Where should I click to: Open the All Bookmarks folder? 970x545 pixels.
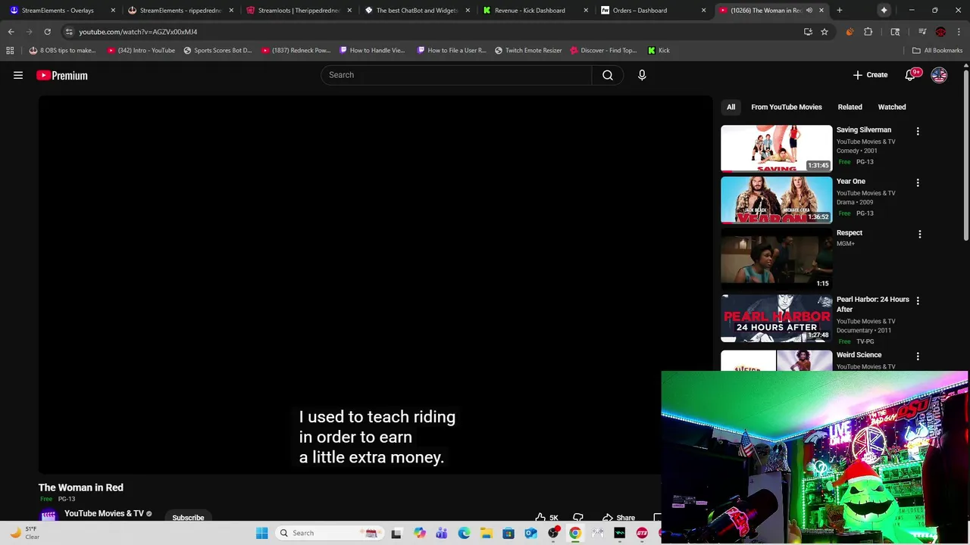coord(937,50)
